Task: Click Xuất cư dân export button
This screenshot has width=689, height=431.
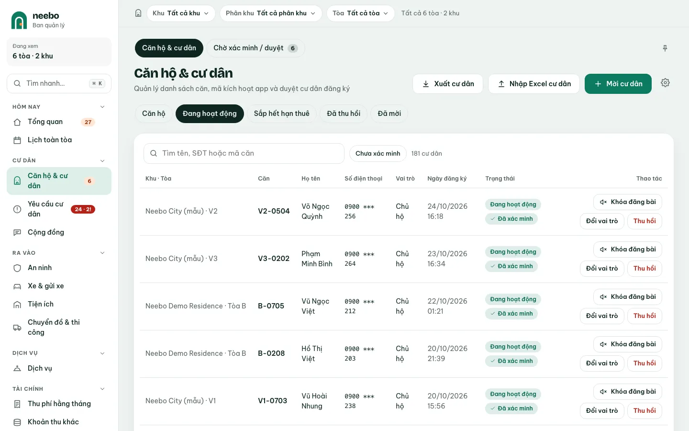Action: 448,84
